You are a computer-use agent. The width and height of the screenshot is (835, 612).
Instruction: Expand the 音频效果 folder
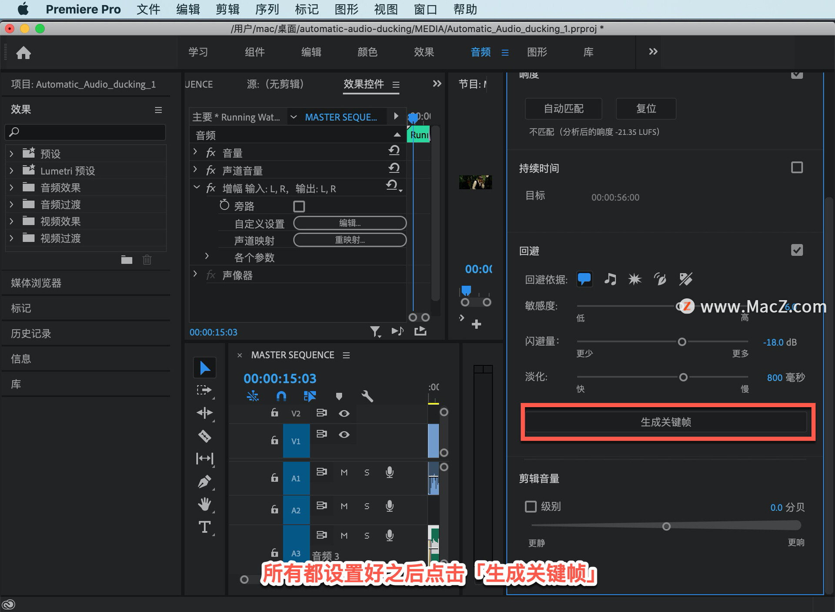point(11,187)
